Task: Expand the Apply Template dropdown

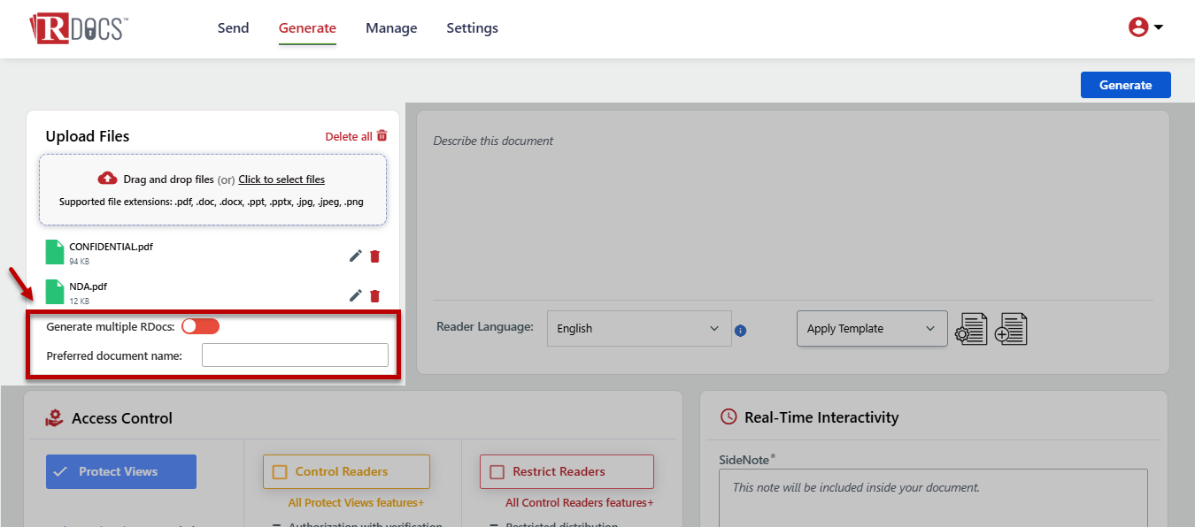Action: (x=871, y=329)
